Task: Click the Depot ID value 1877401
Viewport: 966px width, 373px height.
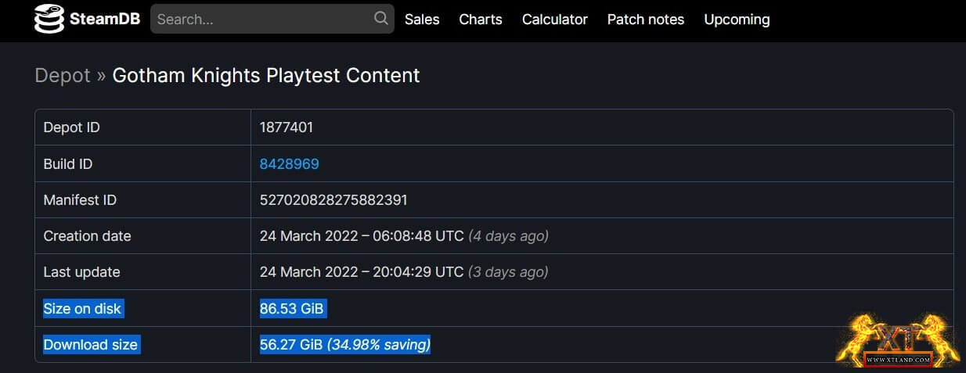Action: 286,127
